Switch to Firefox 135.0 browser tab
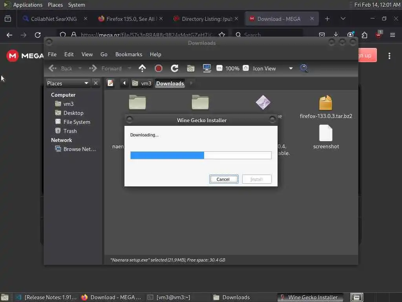 [x=130, y=19]
